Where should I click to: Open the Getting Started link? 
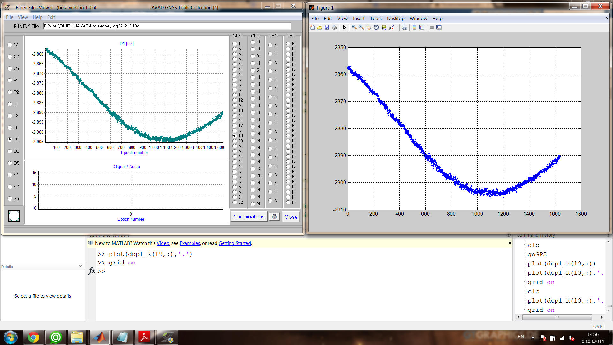pyautogui.click(x=235, y=243)
